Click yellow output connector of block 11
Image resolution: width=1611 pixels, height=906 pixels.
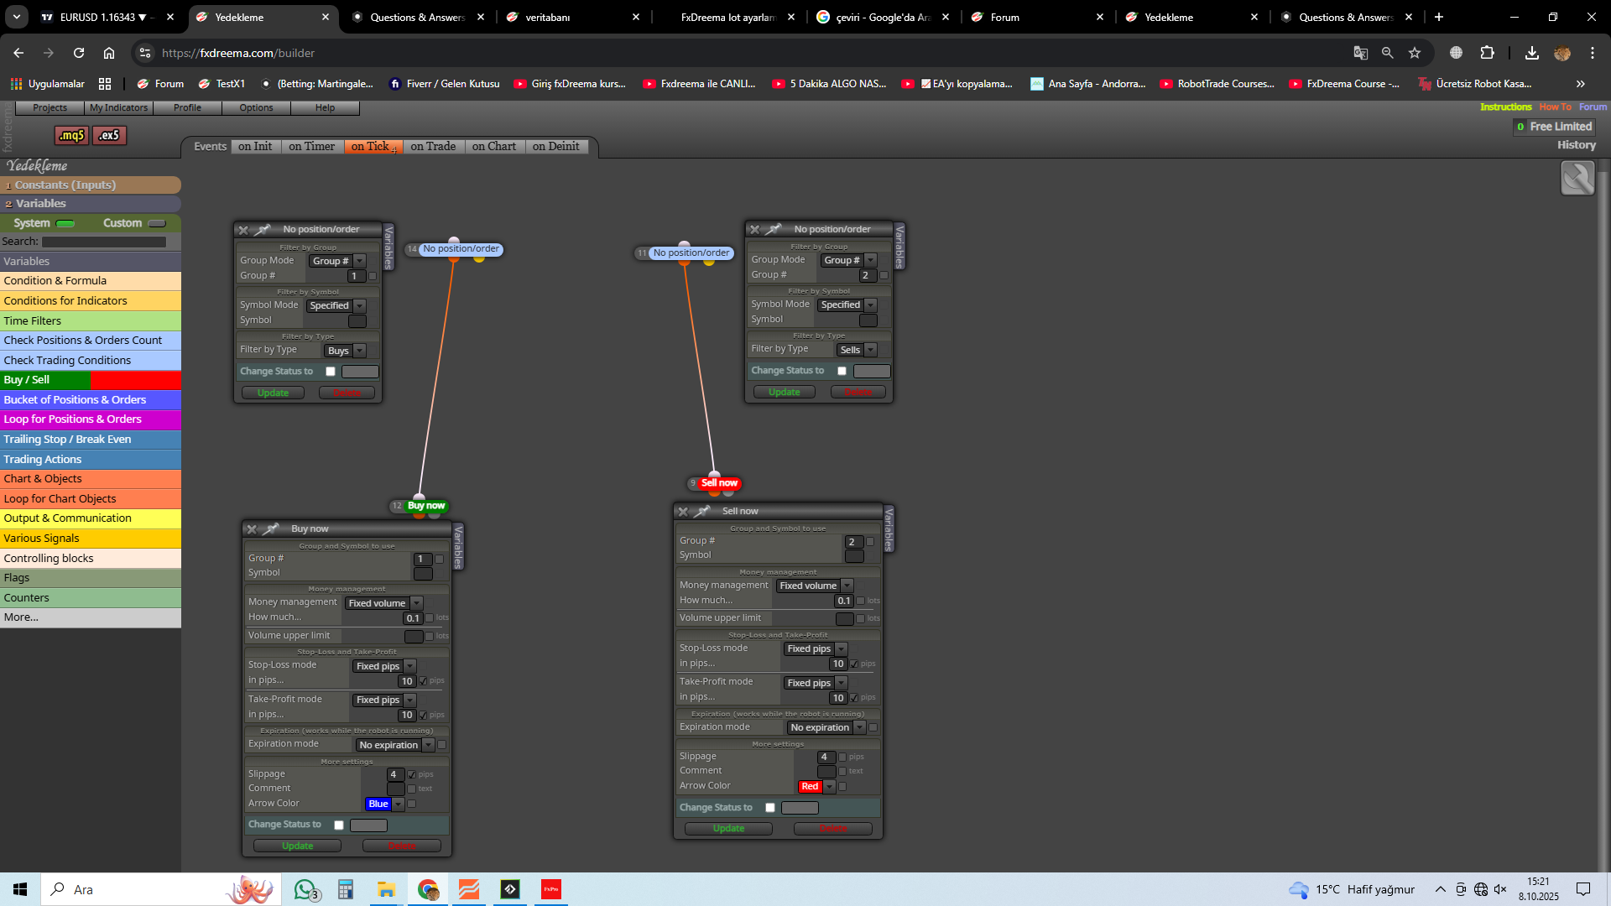click(709, 263)
